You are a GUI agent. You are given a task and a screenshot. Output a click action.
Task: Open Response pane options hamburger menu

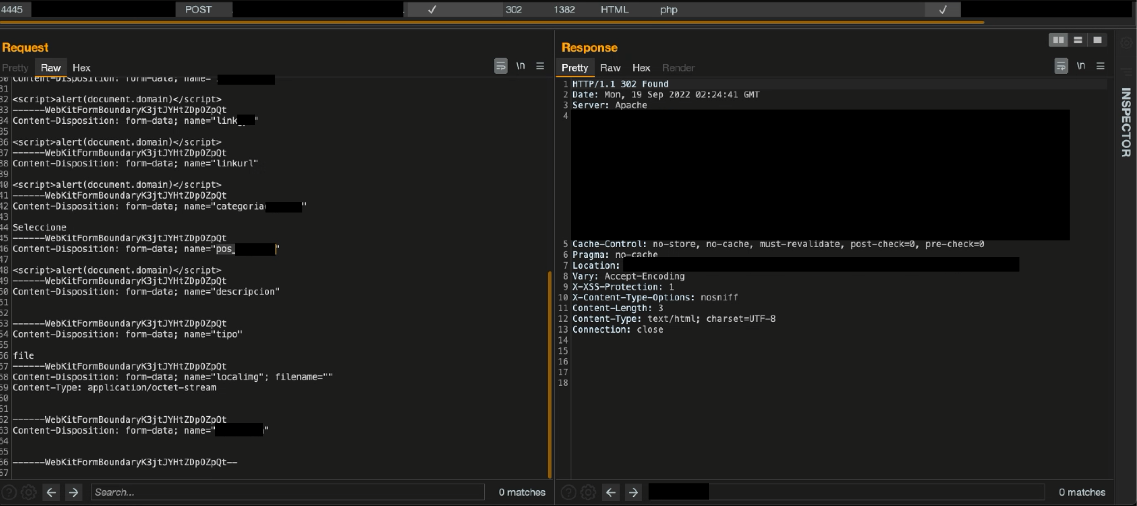(x=1100, y=66)
